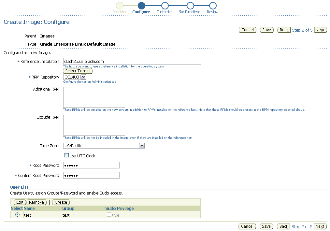Click the Review step circle
This screenshot has width=330, height=231.
[x=213, y=6]
